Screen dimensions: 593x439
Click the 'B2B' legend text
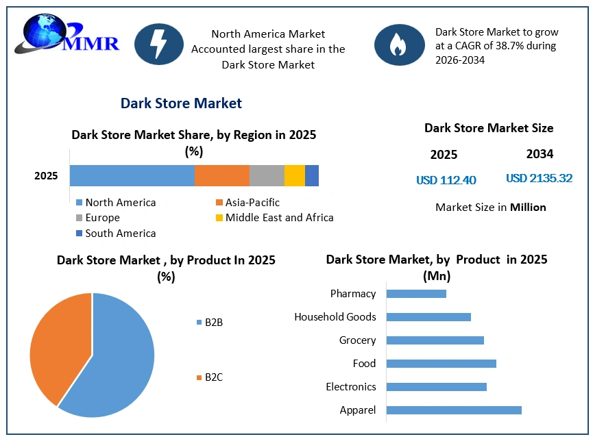pos(214,323)
